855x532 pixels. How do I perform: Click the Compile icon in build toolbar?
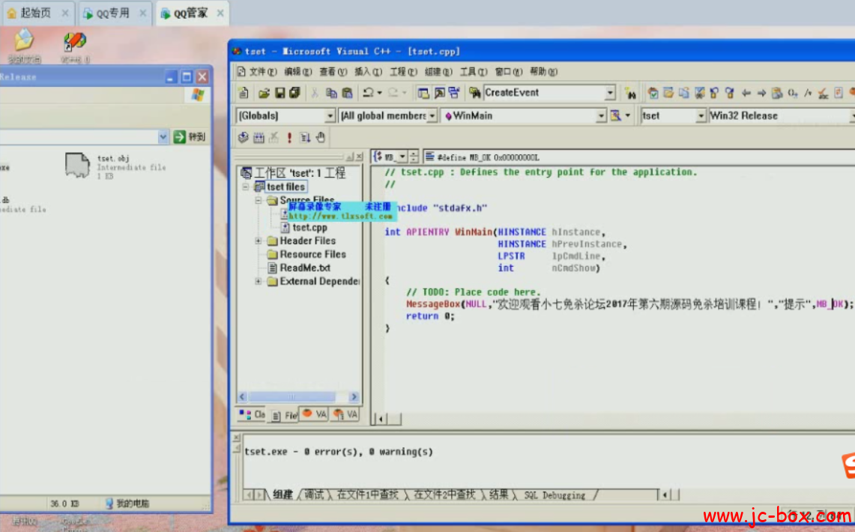[244, 138]
